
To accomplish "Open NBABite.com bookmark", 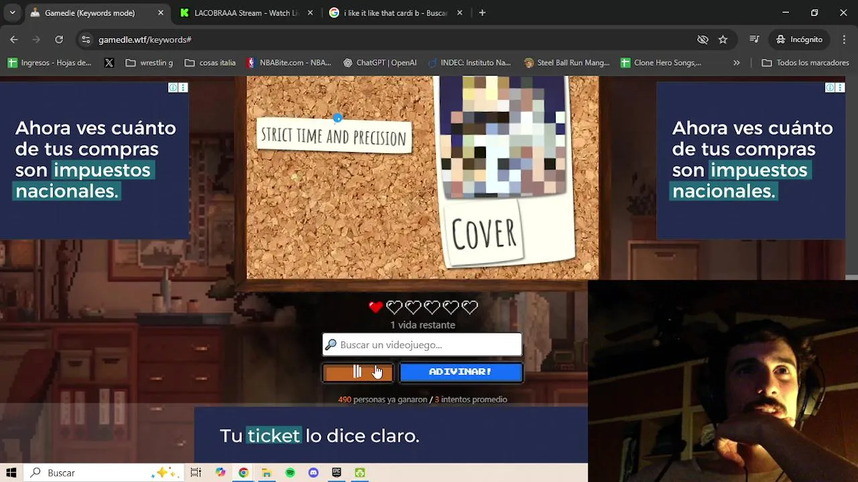I will [x=289, y=63].
